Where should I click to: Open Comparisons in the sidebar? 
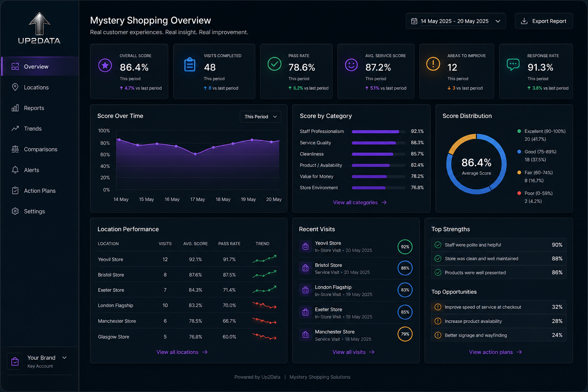tap(40, 149)
